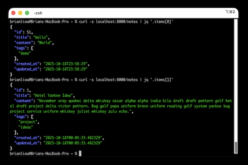Click the content text starting with "November xray"
The width and height of the screenshot is (248, 165).
124,106
